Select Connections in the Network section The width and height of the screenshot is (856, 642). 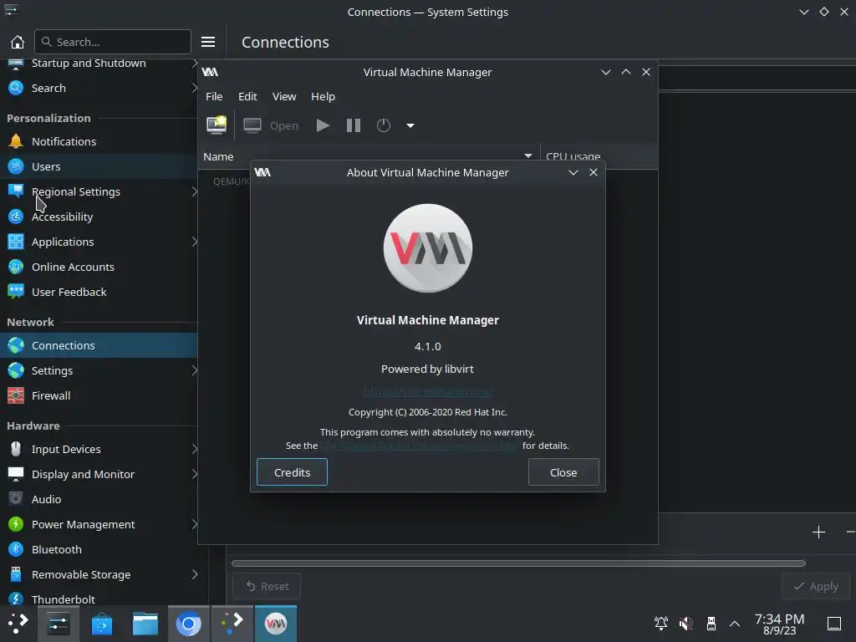99,345
